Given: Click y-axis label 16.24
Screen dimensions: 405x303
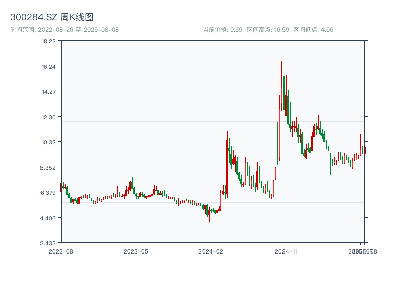Looking at the screenshot, I should 48,67.
